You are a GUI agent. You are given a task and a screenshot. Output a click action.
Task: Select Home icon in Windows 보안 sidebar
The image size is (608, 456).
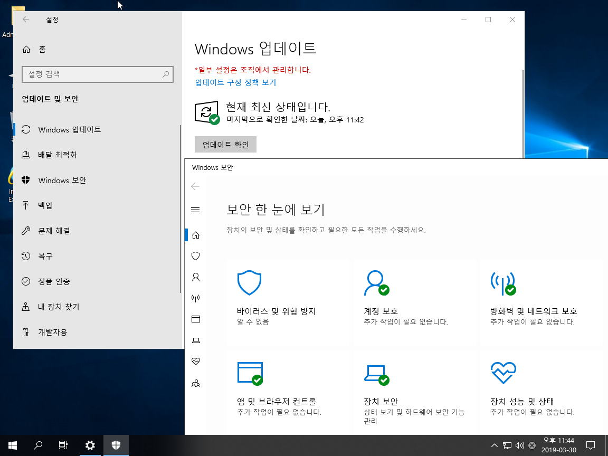point(196,235)
